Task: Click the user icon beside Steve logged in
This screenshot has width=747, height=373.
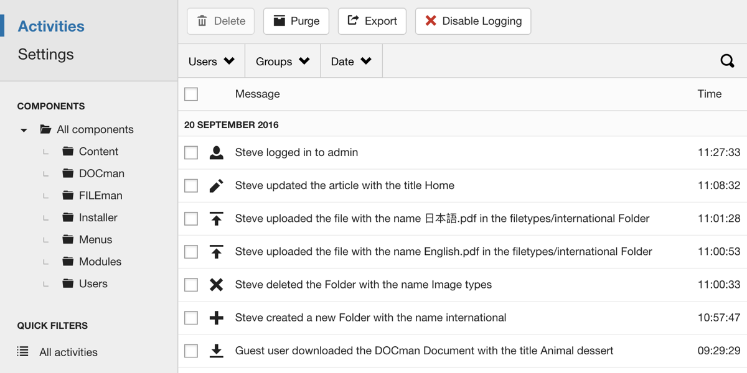Action: pyautogui.click(x=216, y=153)
